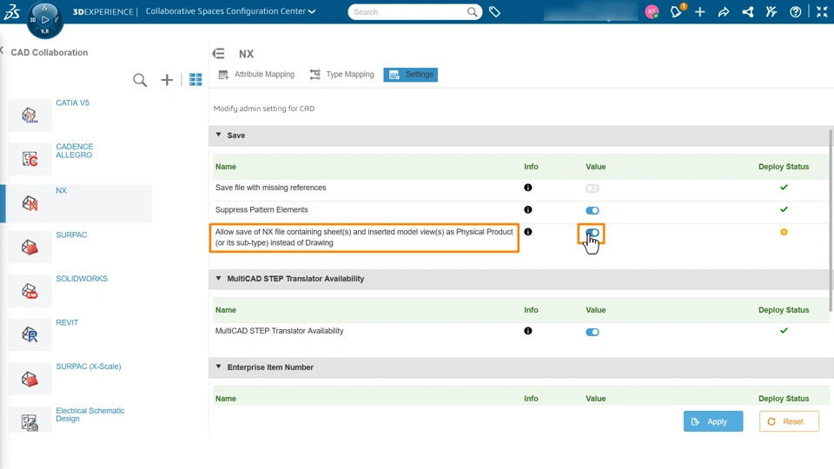Switch to Type Mapping tab

[342, 75]
